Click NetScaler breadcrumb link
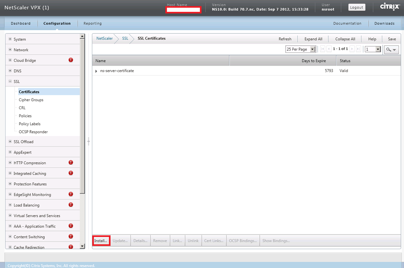404x268 pixels. 104,38
